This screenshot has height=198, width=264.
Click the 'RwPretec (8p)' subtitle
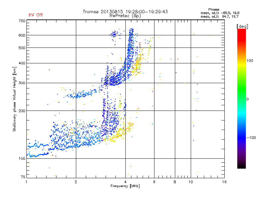[125, 16]
